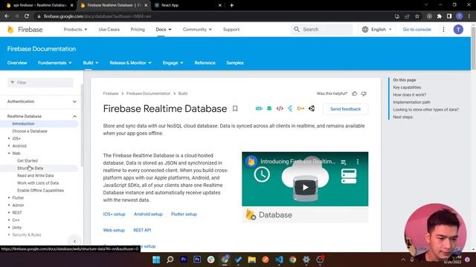Open Read and Write Data in sidebar
The height and width of the screenshot is (267, 476).
35,176
